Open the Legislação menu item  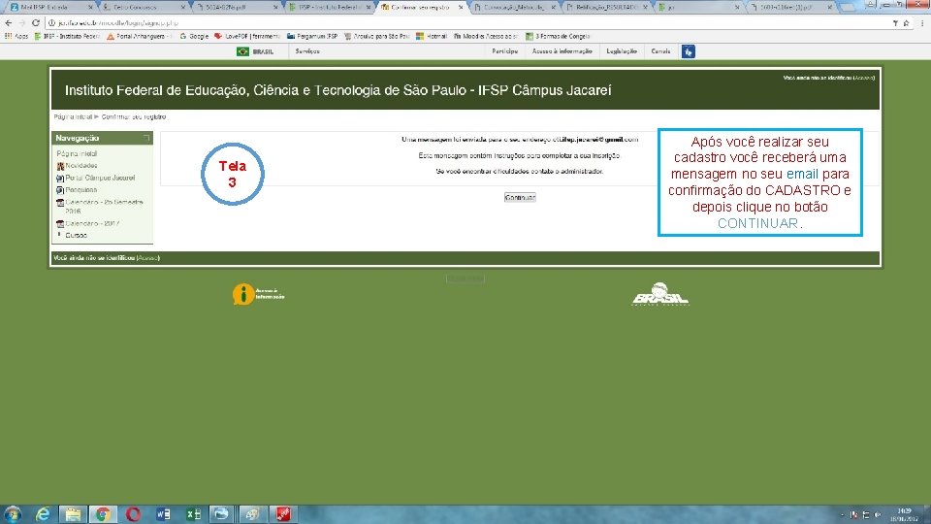coord(622,51)
